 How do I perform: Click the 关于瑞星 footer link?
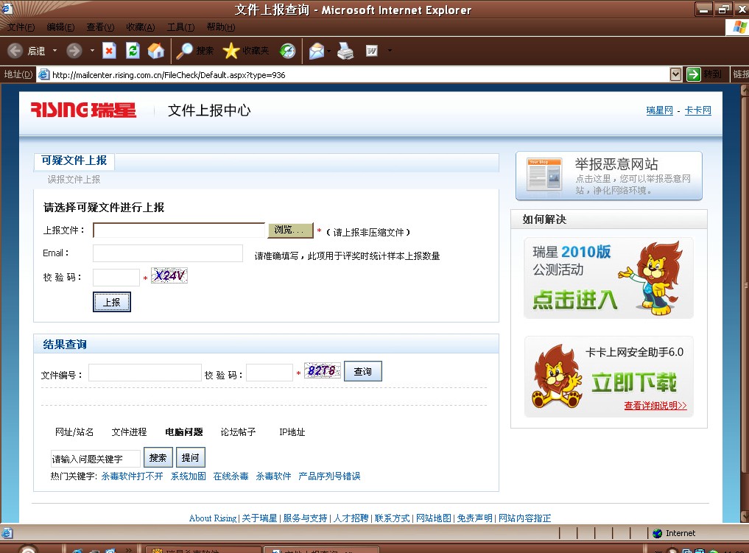pyautogui.click(x=259, y=518)
